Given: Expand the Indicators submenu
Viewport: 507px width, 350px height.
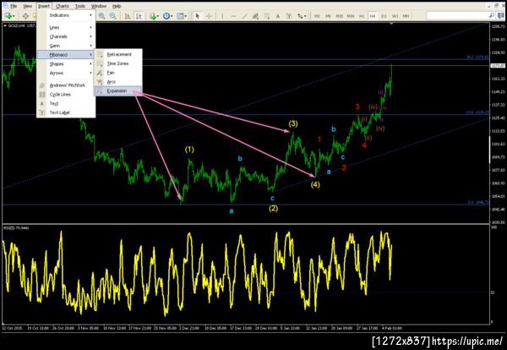Looking at the screenshot, I should pyautogui.click(x=66, y=15).
